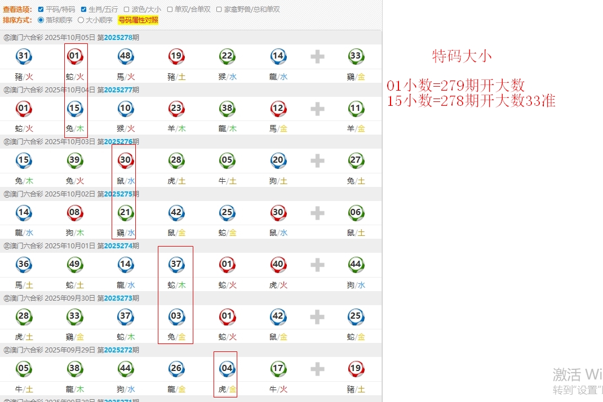Click blue ball 04 in period 2025272
This screenshot has width=603, height=402.
click(227, 368)
